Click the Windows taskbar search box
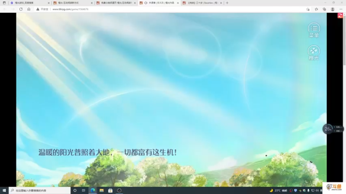346x194 pixels. [39, 190]
